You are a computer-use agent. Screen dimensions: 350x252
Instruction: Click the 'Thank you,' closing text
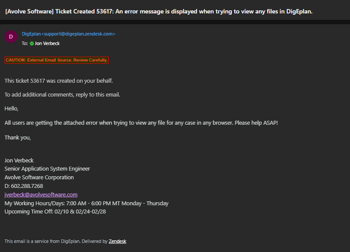click(18, 138)
